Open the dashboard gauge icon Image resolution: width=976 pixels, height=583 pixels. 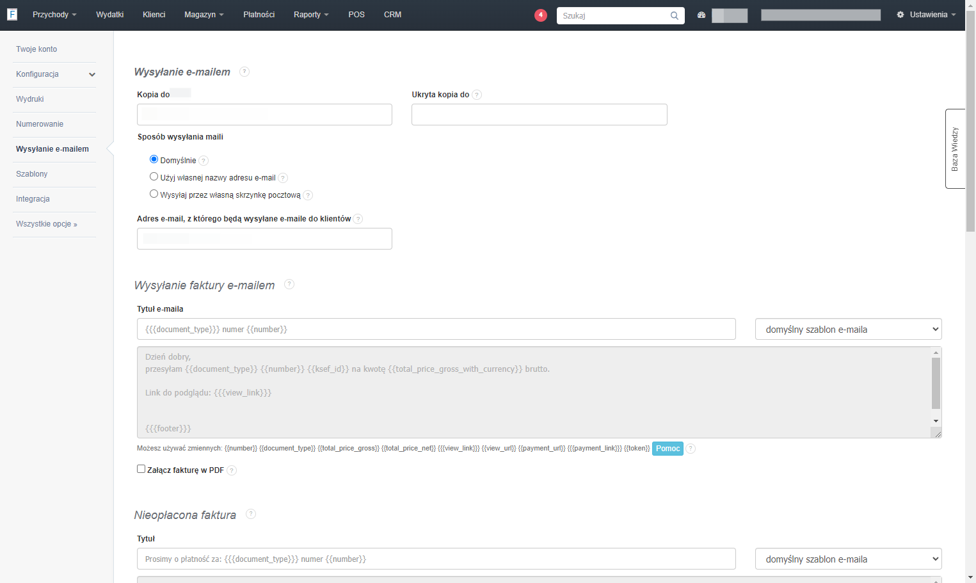[x=701, y=15]
